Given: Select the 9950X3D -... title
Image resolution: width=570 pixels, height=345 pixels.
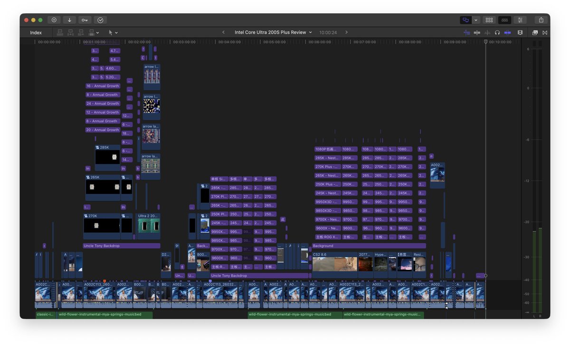Looking at the screenshot, I should 327,202.
